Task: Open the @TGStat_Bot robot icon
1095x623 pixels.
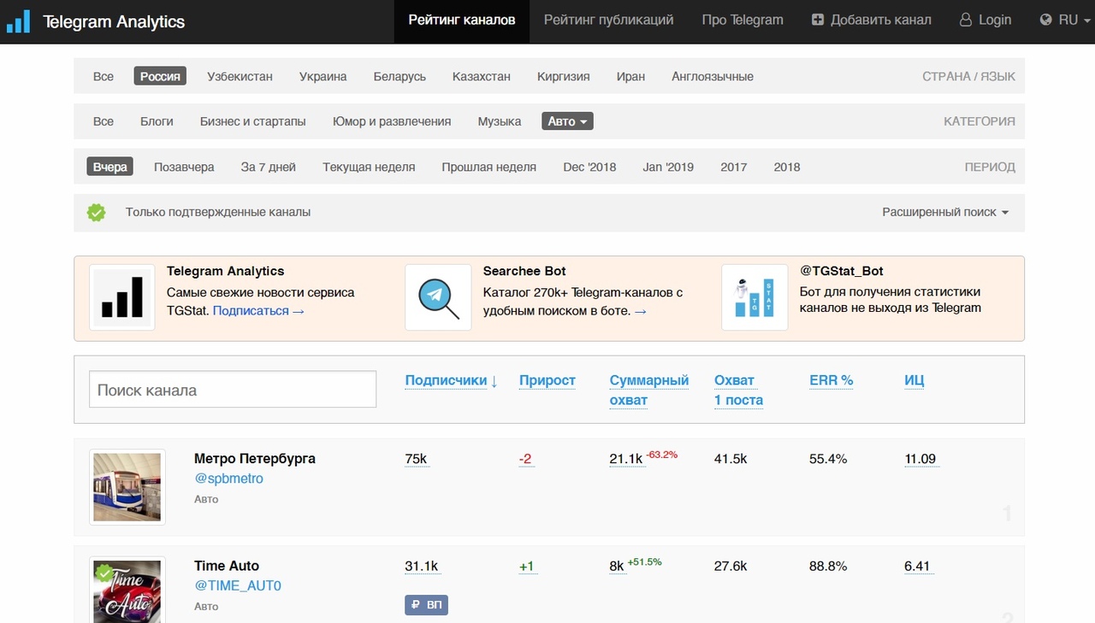Action: (x=755, y=297)
